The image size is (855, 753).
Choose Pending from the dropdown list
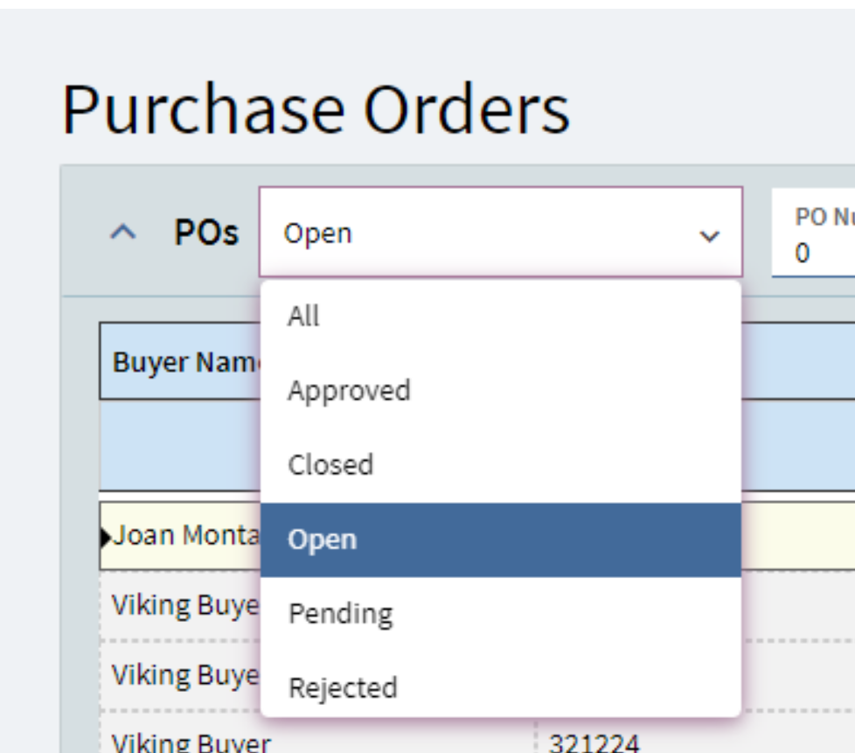click(x=501, y=614)
